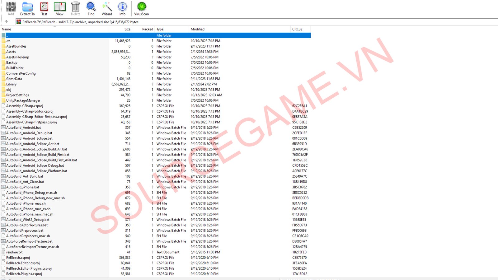Viewport: 498px width, 280px height.
Task: Click the CRC32 column header
Action: [x=297, y=29]
